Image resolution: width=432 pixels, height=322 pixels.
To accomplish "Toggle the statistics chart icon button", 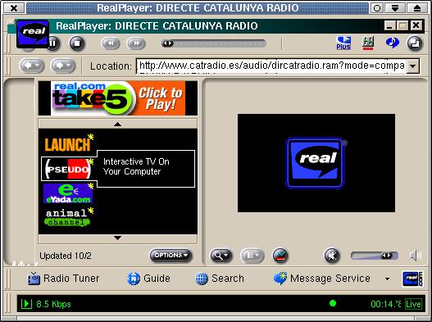I will coord(280,256).
